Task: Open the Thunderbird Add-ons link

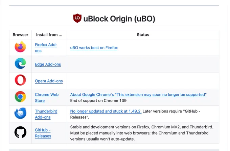Action: point(46,114)
